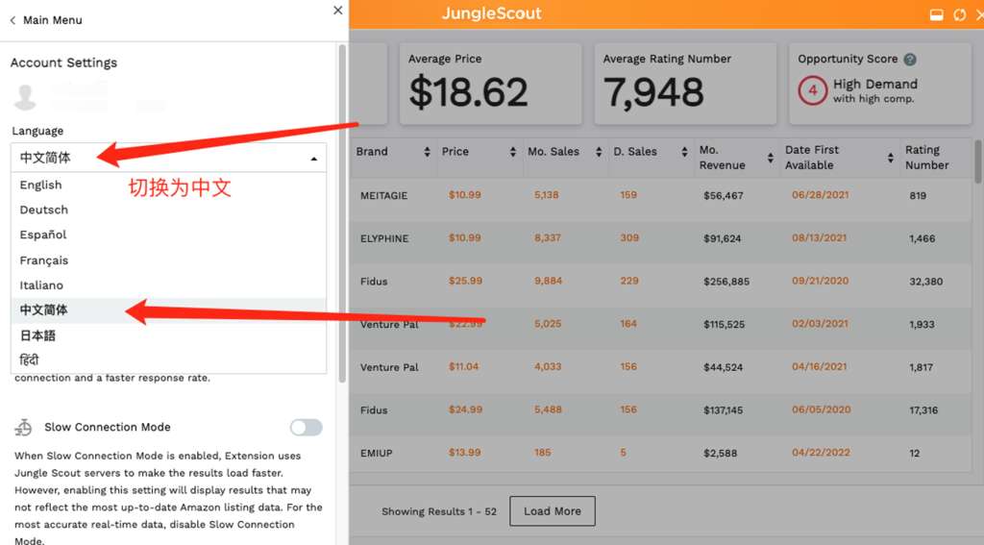The height and width of the screenshot is (545, 984).
Task: Go back to Main Menu
Action: pyautogui.click(x=46, y=20)
